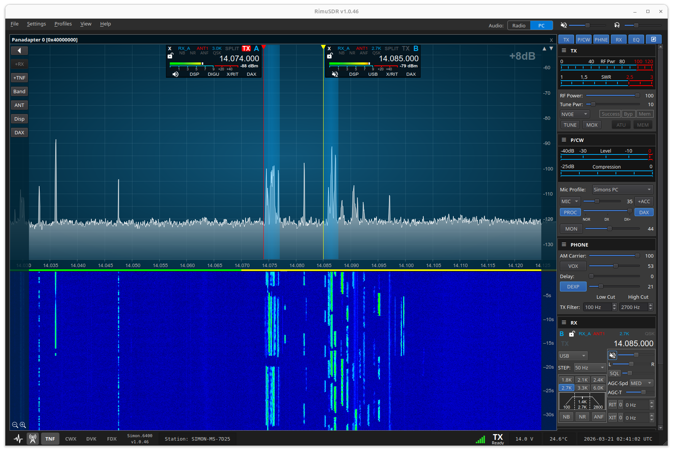The width and height of the screenshot is (673, 452).
Task: Mute the RX panel speaker icon
Action: pos(612,355)
